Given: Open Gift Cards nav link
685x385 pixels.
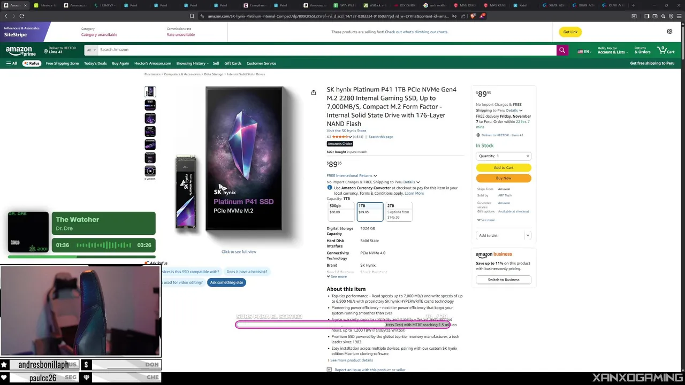Looking at the screenshot, I should [x=233, y=63].
